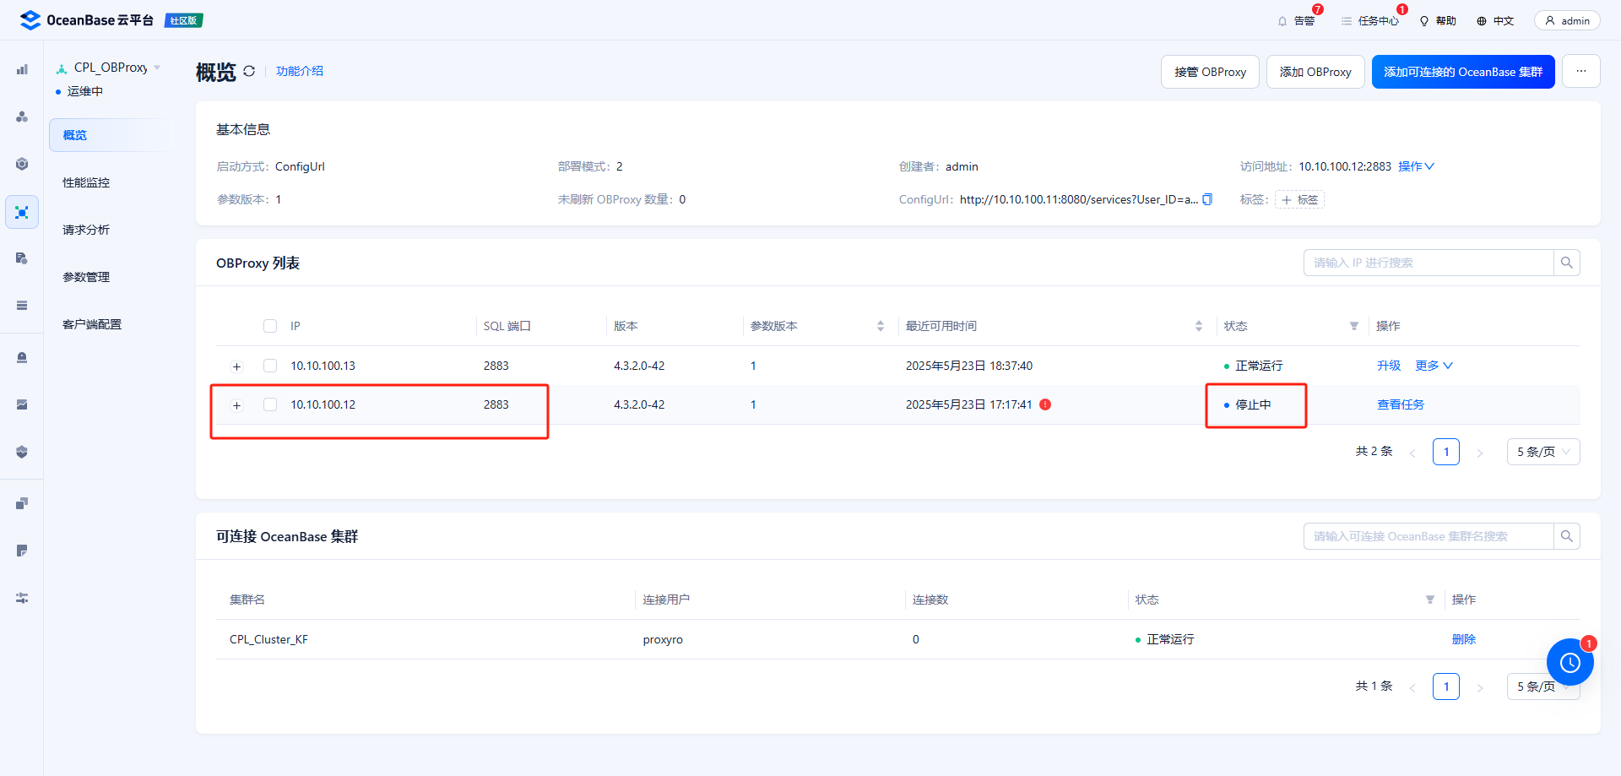Focus the IP search input field
This screenshot has height=776, width=1621.
tap(1429, 263)
